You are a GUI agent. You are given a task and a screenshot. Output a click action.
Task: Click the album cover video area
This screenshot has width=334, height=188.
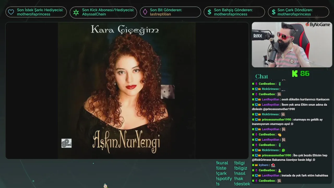[127, 91]
